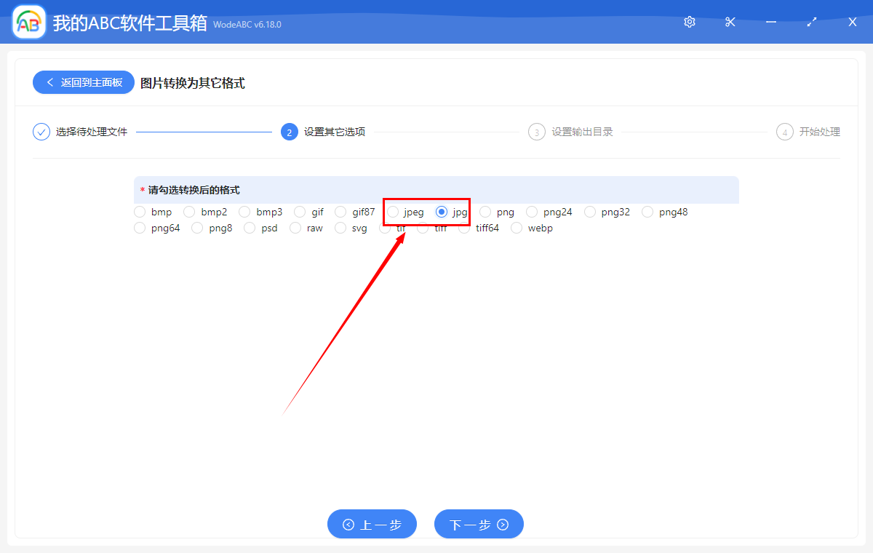Click the step 4 circle indicator
The image size is (873, 553).
[x=784, y=132]
